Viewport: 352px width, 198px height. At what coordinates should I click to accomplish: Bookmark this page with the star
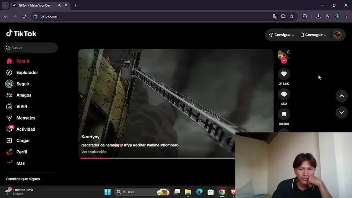pyautogui.click(x=292, y=16)
